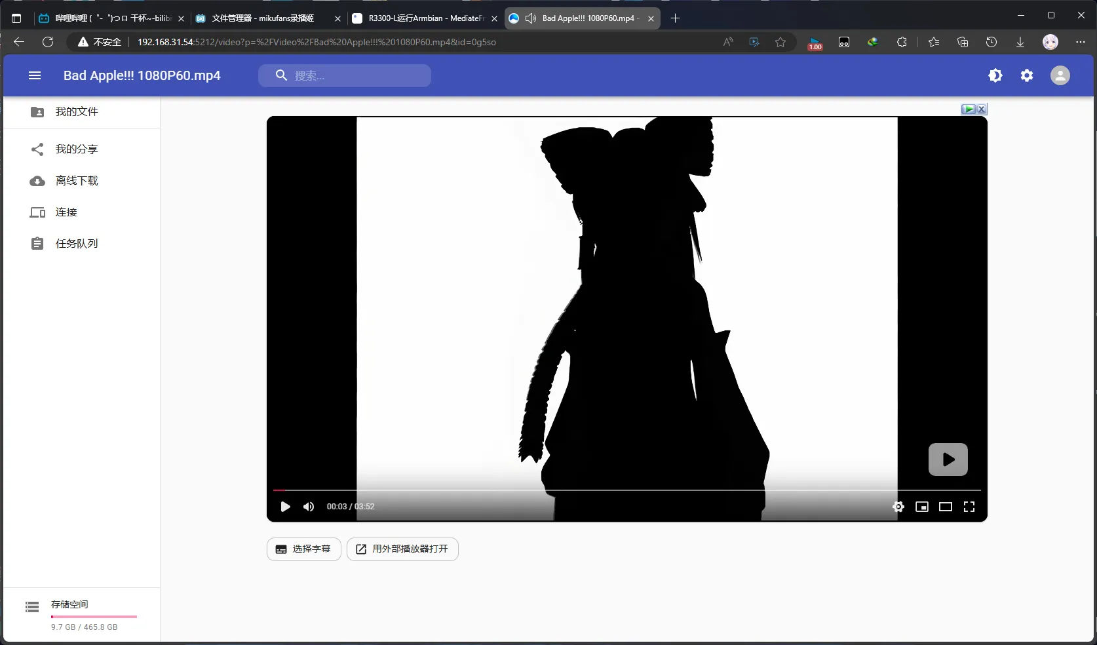Toggle picture-in-picture mode
Screen dimensions: 1097x645
click(921, 507)
